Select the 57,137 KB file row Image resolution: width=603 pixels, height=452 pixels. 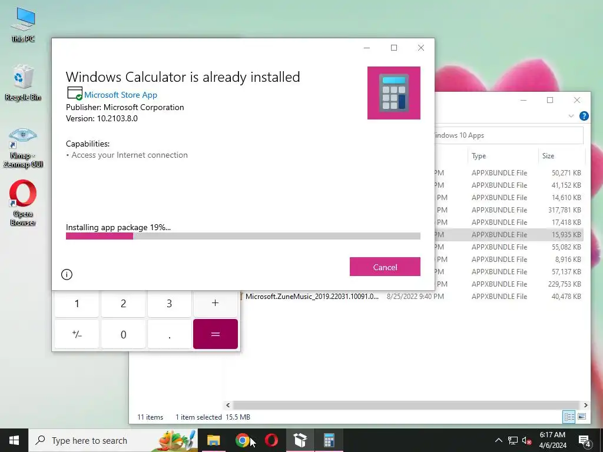509,272
